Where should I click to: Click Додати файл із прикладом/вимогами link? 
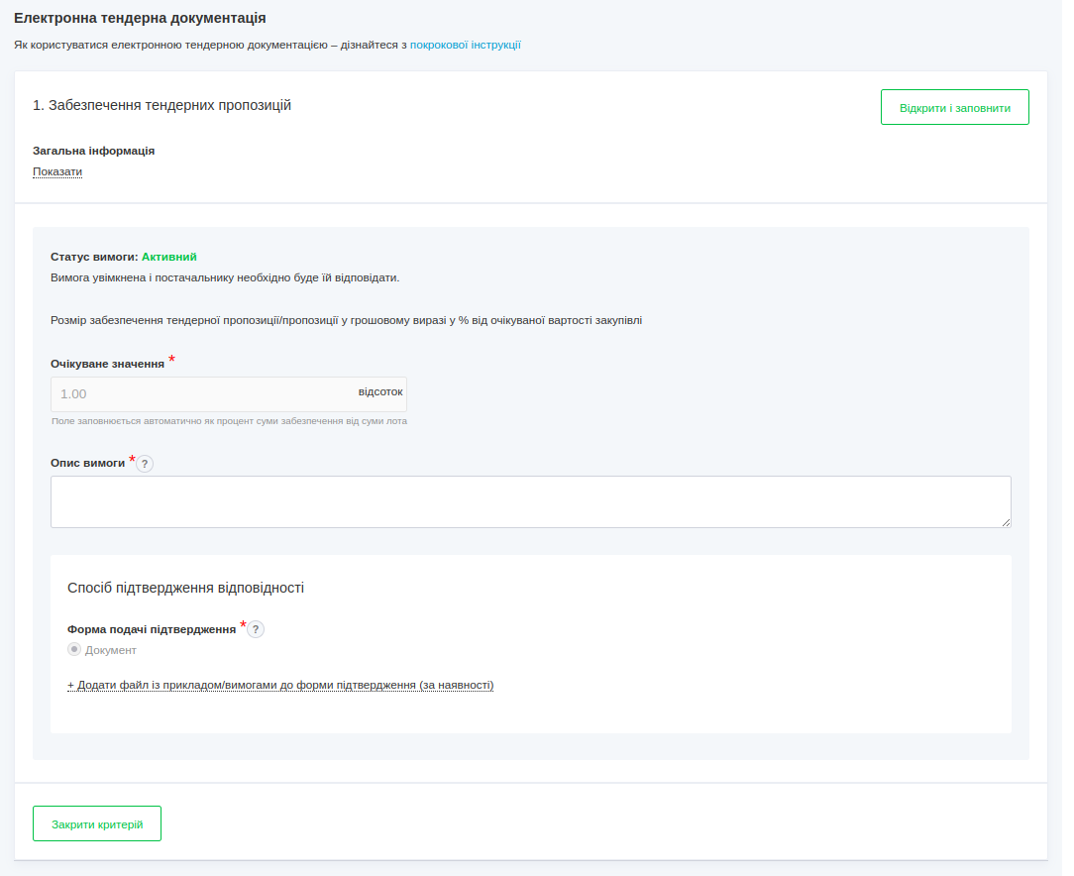pyautogui.click(x=280, y=685)
